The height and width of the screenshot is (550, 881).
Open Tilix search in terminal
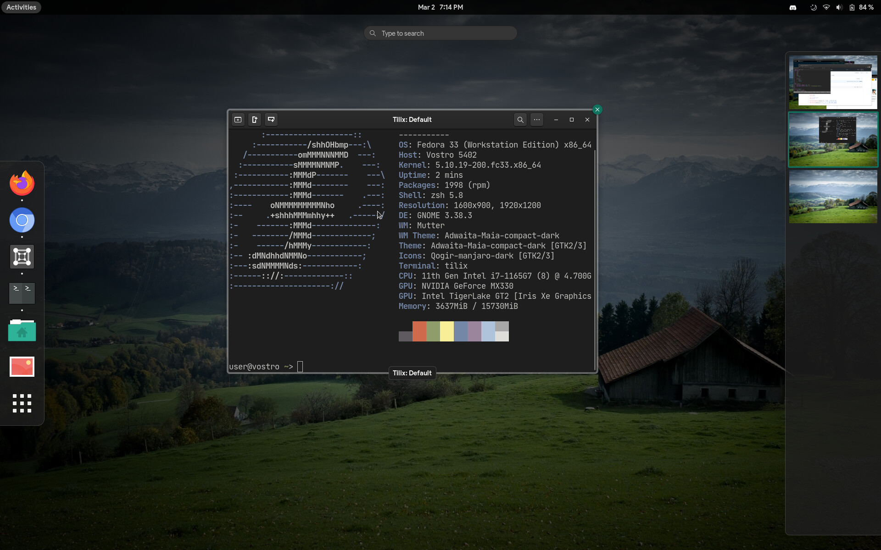pyautogui.click(x=520, y=120)
